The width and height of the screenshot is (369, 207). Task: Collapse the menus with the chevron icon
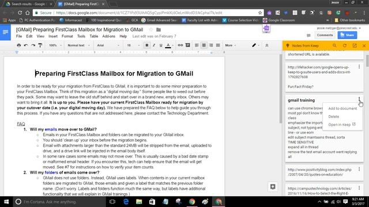pyautogui.click(x=267, y=45)
